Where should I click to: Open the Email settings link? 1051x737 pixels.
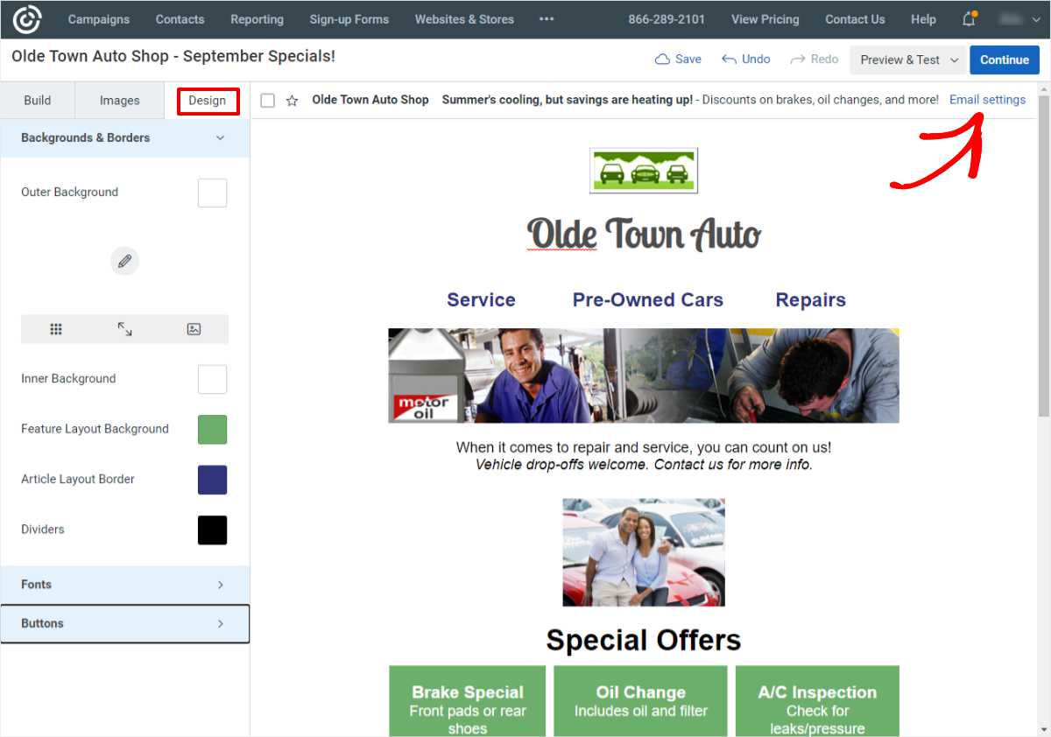987,99
